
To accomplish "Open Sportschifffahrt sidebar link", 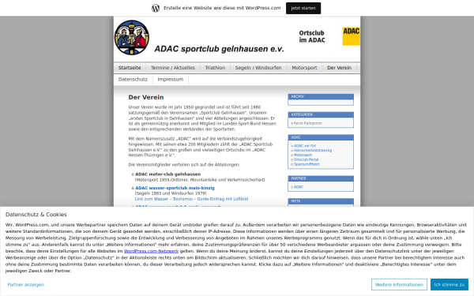I will pos(307,164).
